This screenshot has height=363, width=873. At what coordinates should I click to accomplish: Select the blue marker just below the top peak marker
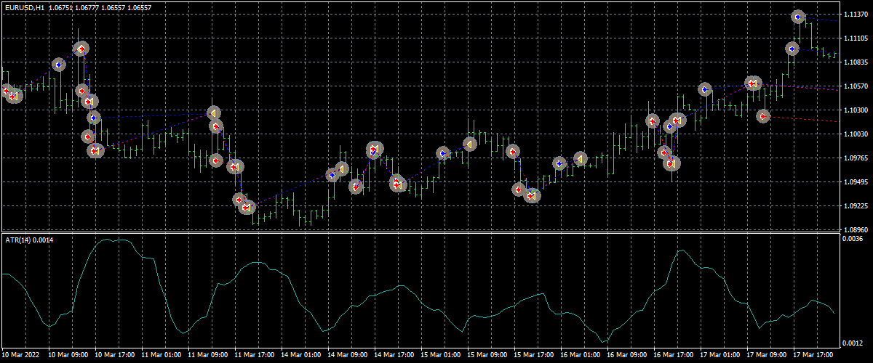coord(792,49)
